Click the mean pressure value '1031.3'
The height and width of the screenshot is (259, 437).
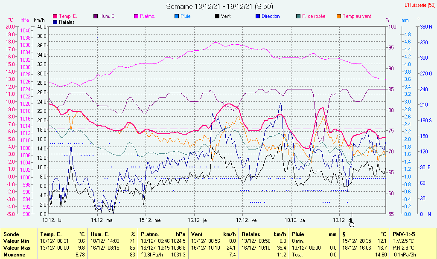pyautogui.click(x=178, y=255)
